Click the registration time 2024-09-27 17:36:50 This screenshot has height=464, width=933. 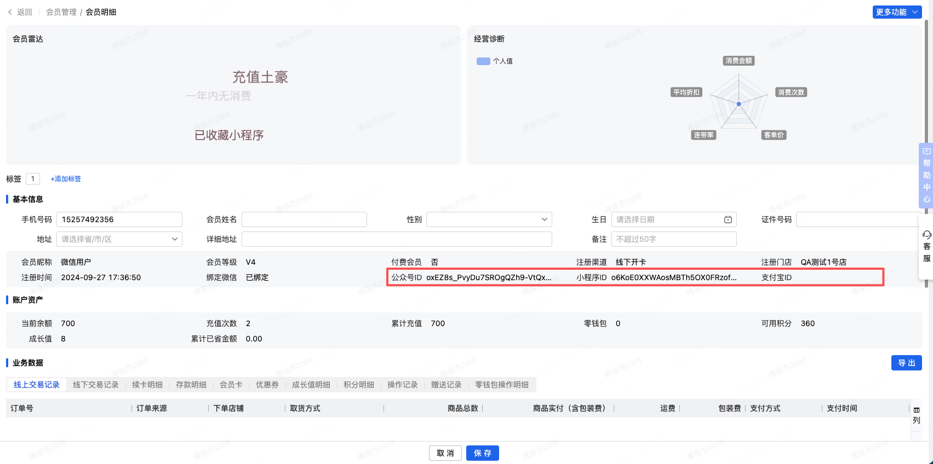click(x=101, y=277)
